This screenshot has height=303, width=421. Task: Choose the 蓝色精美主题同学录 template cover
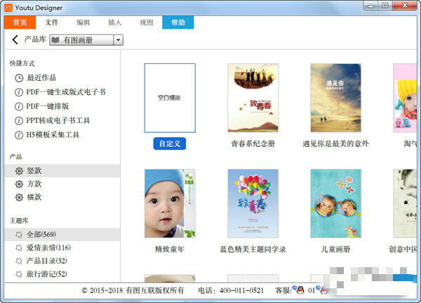tap(253, 203)
